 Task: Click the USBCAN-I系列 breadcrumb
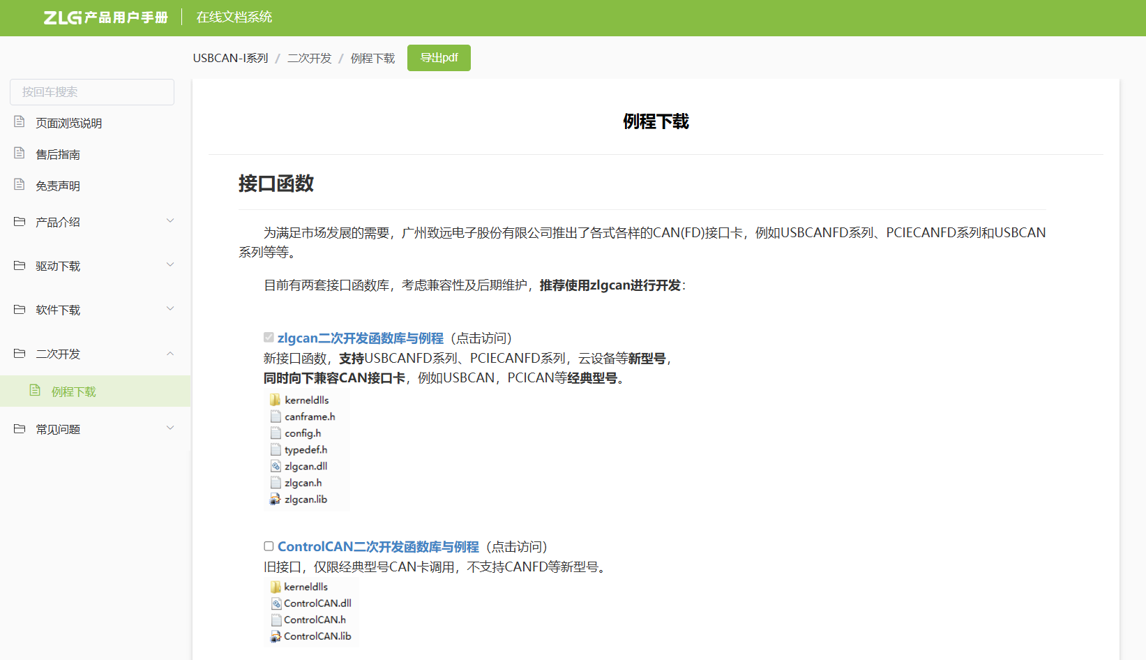230,59
